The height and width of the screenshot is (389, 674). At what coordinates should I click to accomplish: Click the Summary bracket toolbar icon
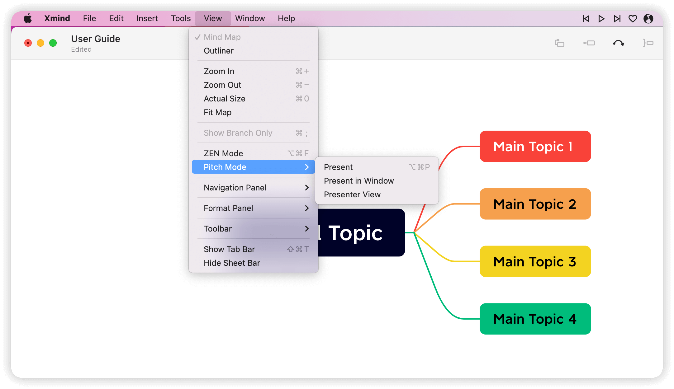pyautogui.click(x=648, y=43)
